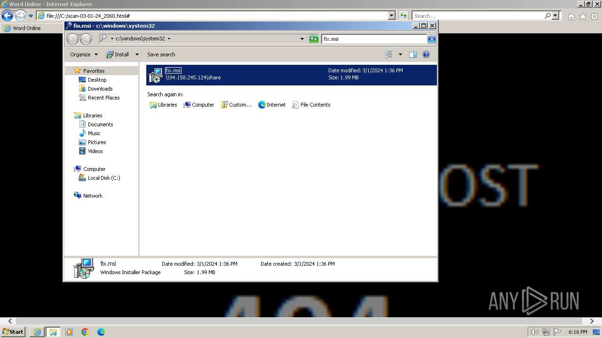Click the Internet Explorer back button

7,16
